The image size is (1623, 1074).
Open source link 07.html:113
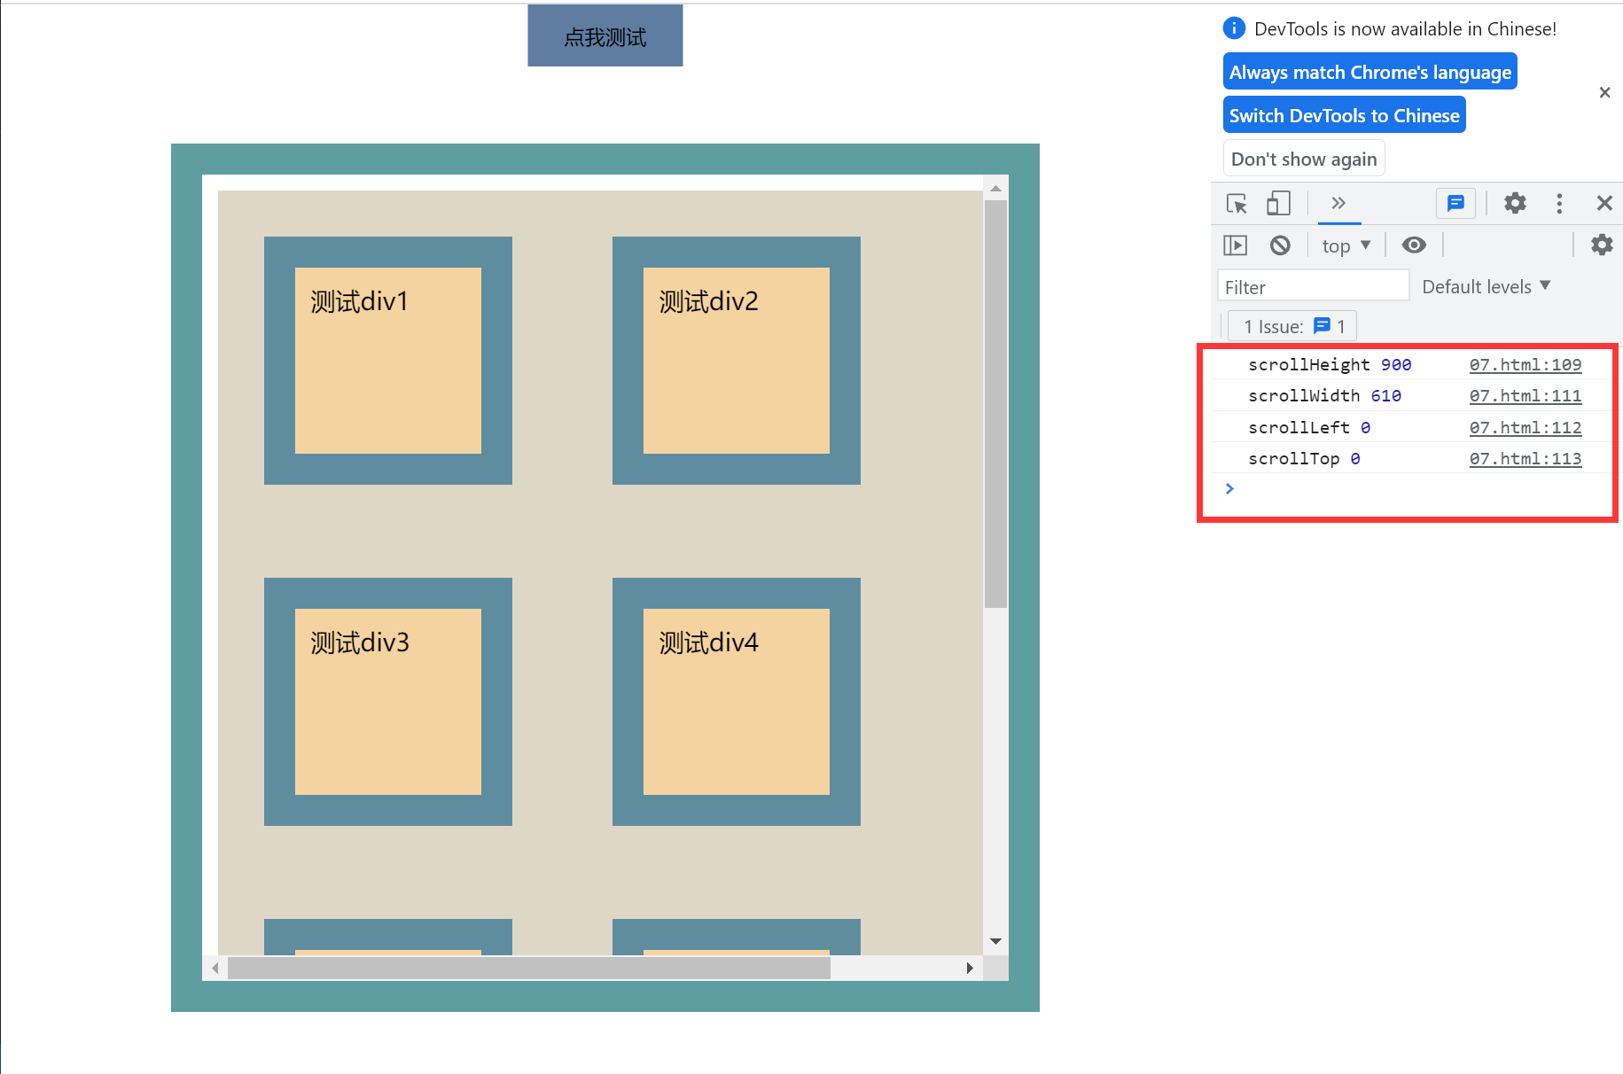pos(1525,458)
